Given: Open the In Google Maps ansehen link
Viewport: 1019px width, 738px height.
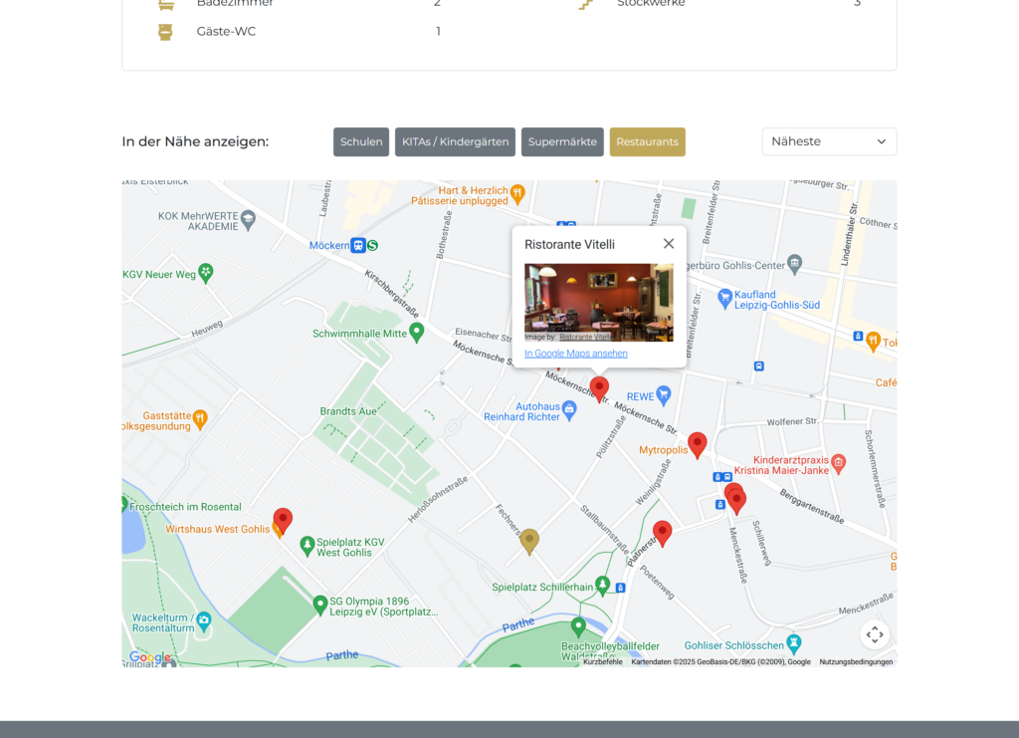Looking at the screenshot, I should (x=576, y=353).
